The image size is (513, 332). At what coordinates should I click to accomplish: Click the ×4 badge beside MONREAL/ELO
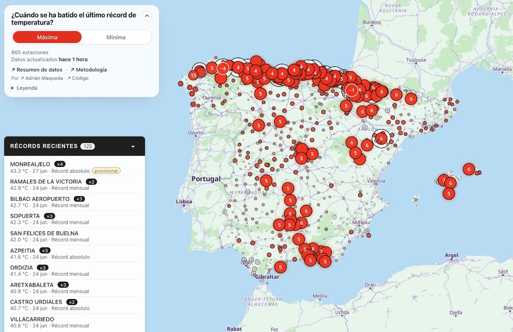(x=60, y=164)
